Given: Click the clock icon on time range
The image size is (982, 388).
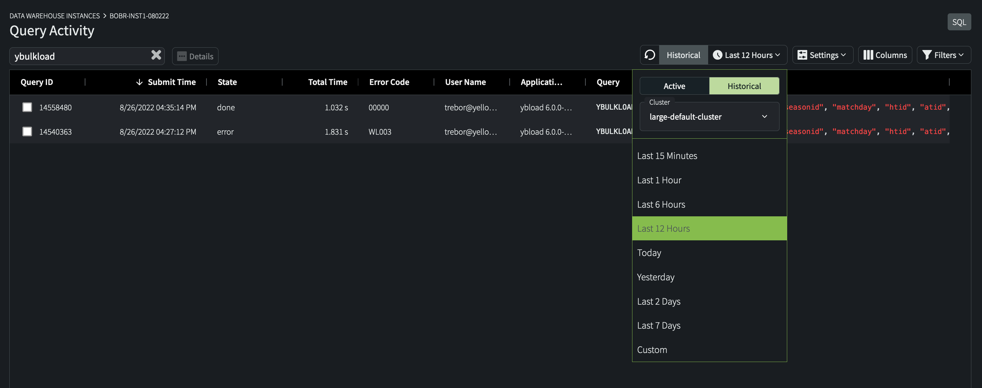Looking at the screenshot, I should click(717, 55).
